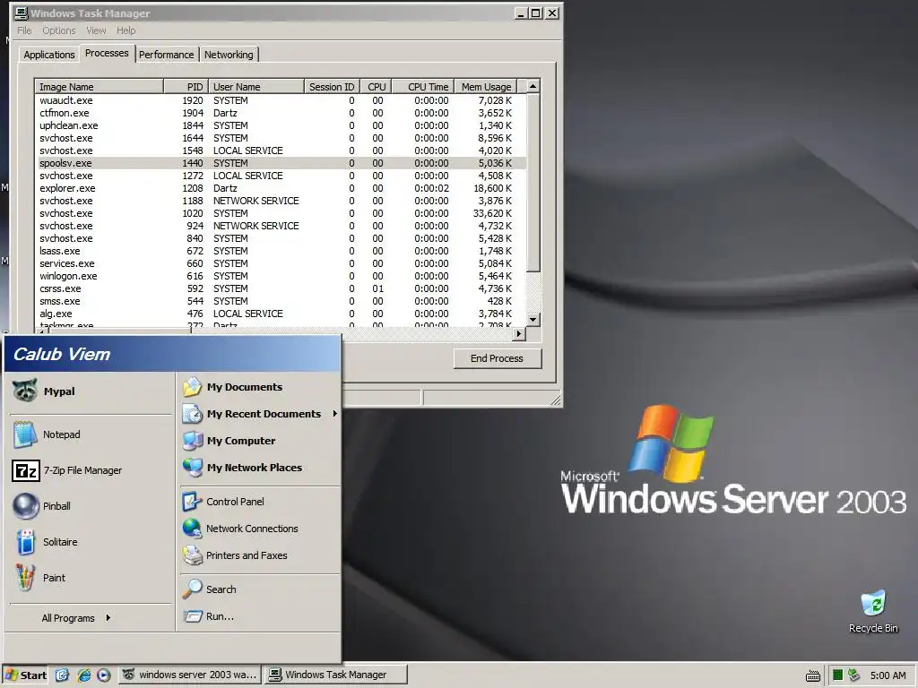Select Windows Task Manager taskbar button
This screenshot has width=918, height=688.
tap(335, 675)
